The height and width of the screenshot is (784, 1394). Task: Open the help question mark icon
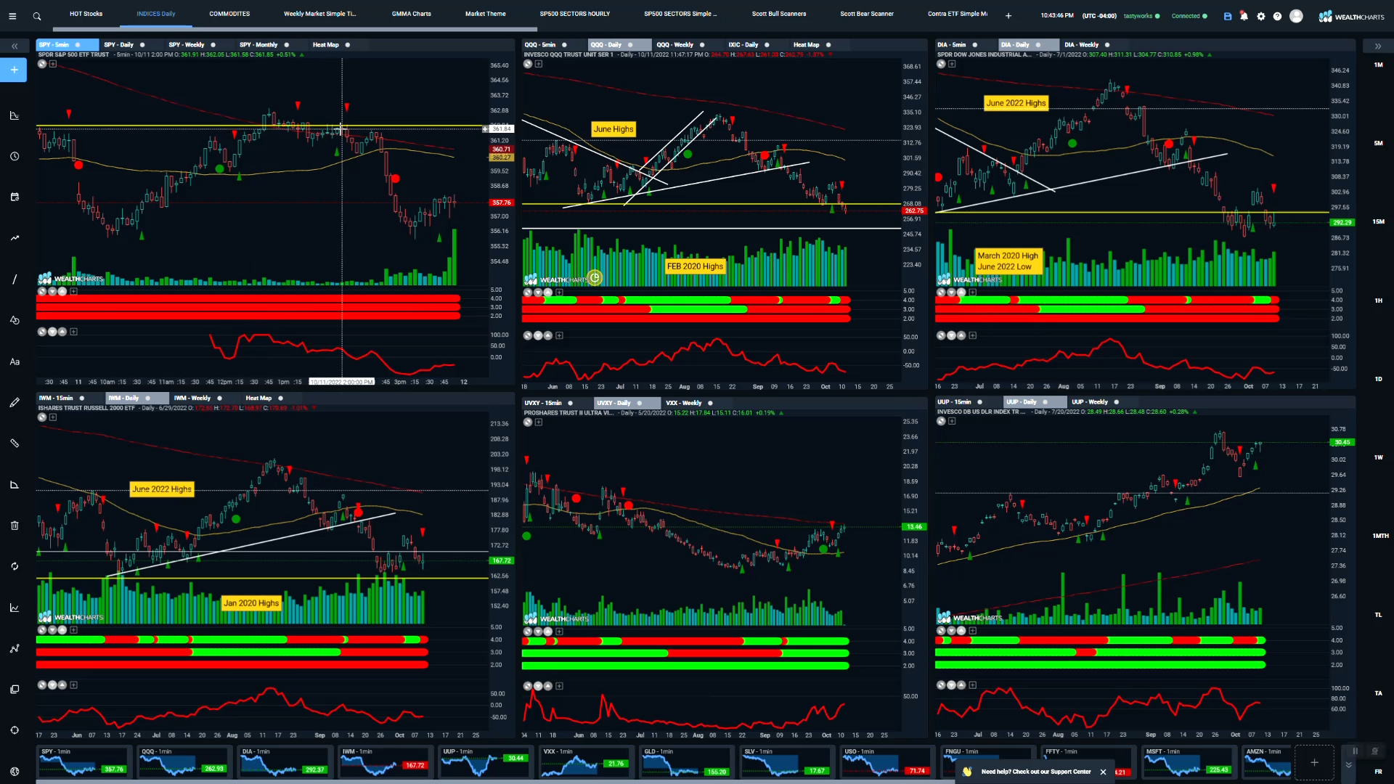point(1277,16)
